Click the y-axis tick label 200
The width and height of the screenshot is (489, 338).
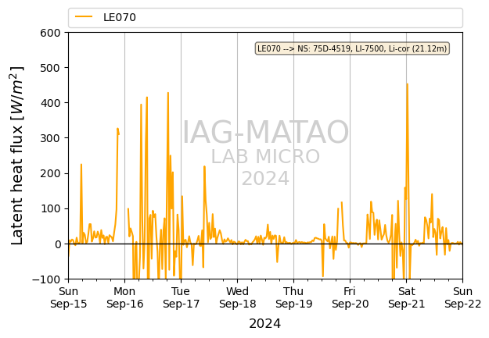(x=50, y=173)
